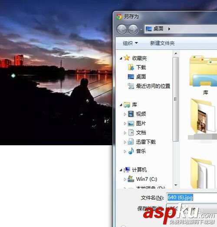217x227 pixels.
Task: Select the 下载 folder icon in favorites
Action: [131, 67]
